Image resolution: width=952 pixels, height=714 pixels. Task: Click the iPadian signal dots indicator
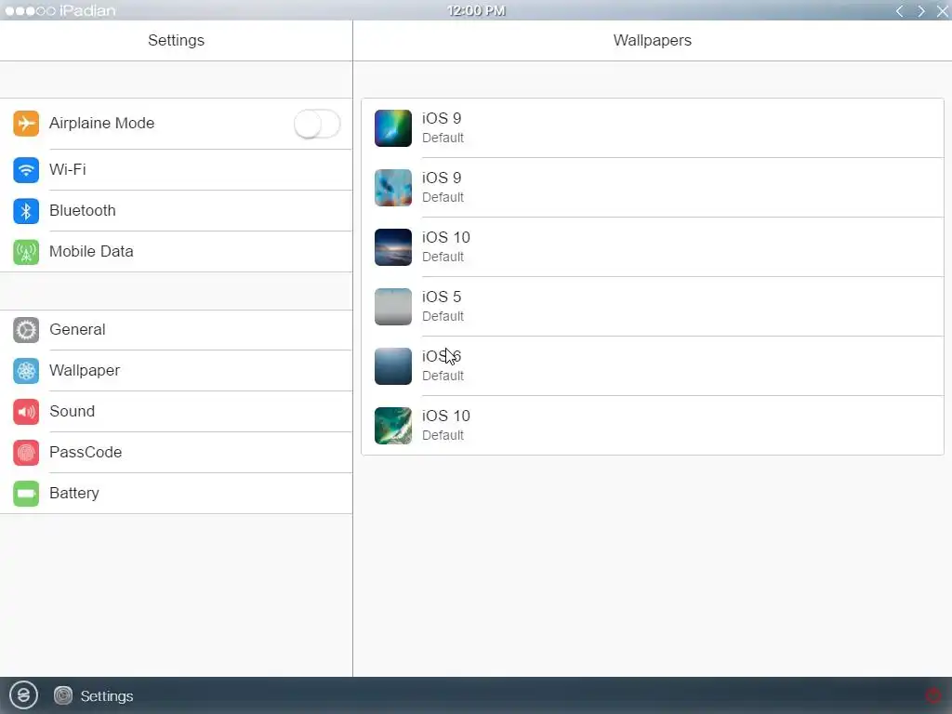click(x=31, y=11)
